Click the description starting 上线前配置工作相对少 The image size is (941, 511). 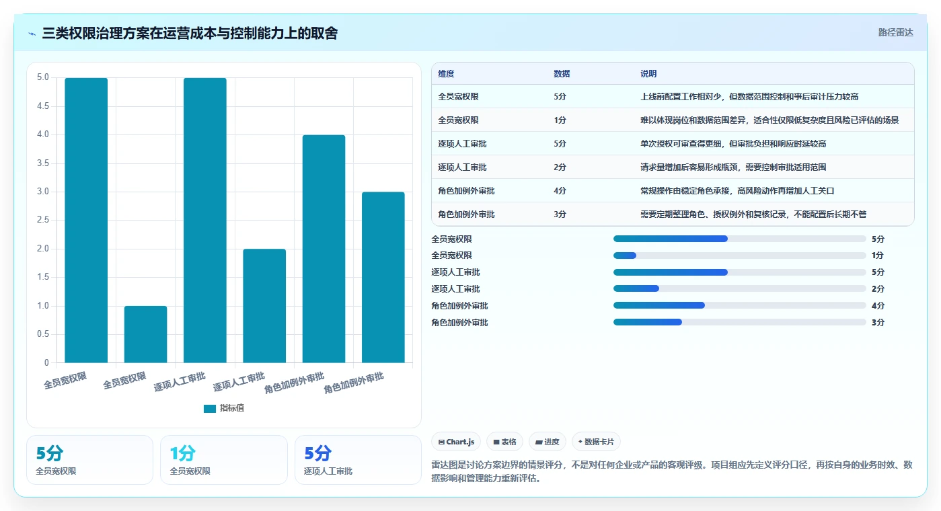(x=749, y=97)
